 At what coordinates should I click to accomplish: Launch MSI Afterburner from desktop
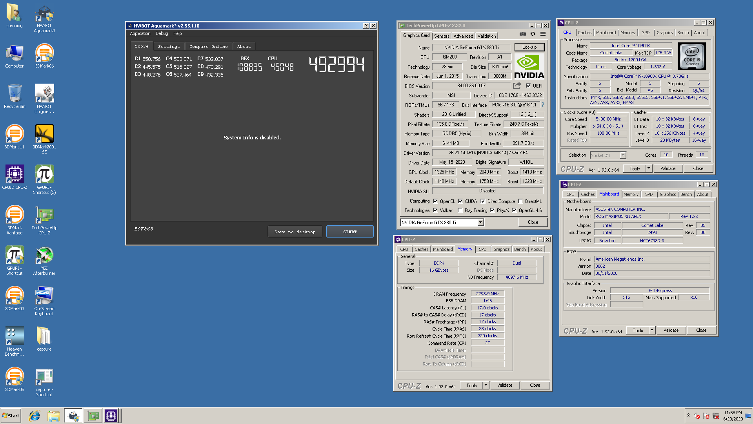coord(44,260)
